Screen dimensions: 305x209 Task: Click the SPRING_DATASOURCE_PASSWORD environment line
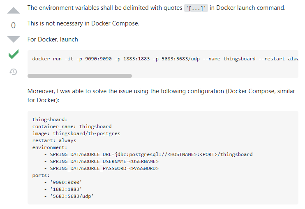pyautogui.click(x=101, y=168)
